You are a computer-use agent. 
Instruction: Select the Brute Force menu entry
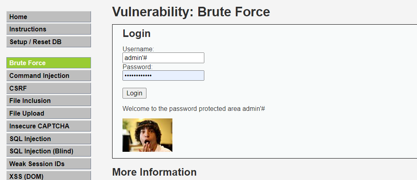click(x=48, y=63)
